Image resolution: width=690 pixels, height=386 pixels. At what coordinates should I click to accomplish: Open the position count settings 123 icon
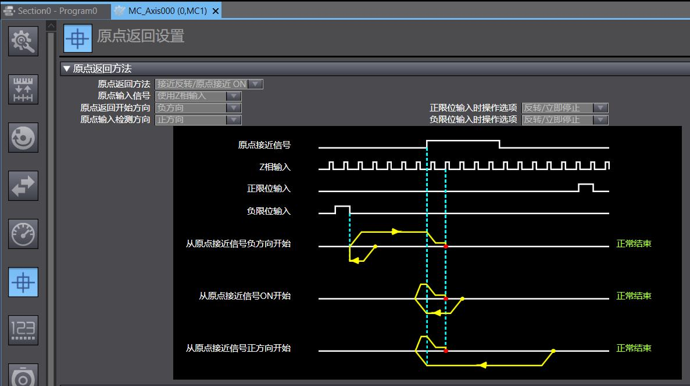click(x=23, y=330)
